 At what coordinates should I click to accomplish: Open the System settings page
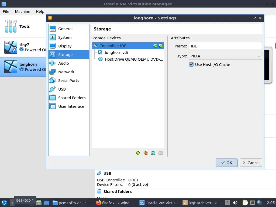tap(69, 37)
